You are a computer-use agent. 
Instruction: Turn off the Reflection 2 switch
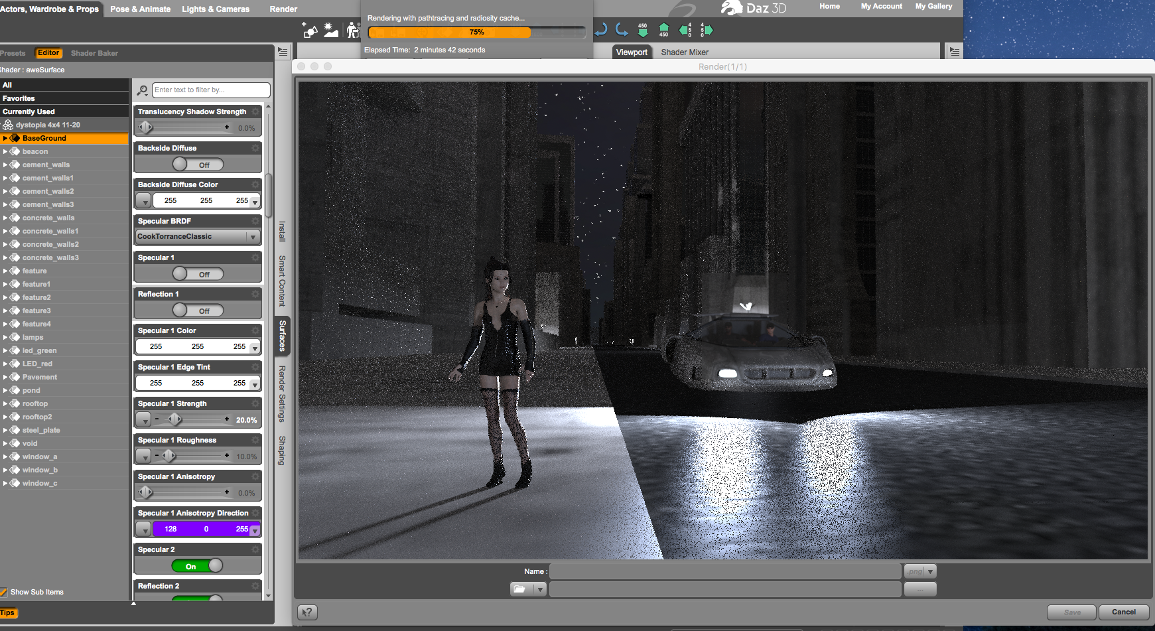tap(198, 598)
